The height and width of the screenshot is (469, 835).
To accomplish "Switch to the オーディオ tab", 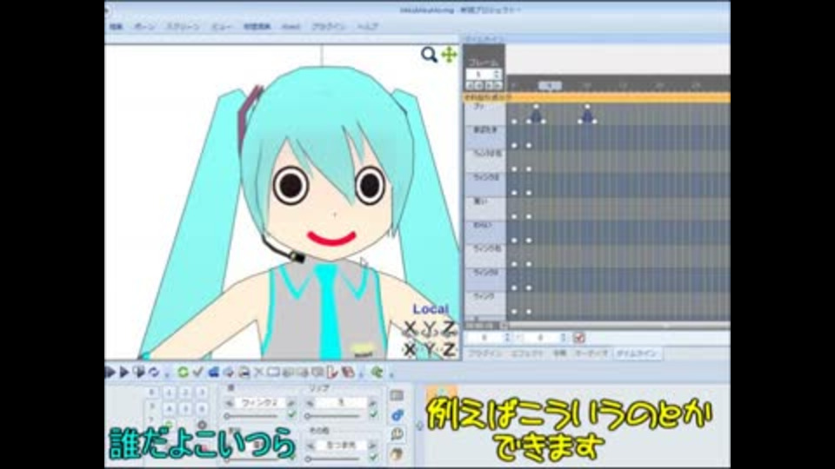I will pyautogui.click(x=591, y=353).
